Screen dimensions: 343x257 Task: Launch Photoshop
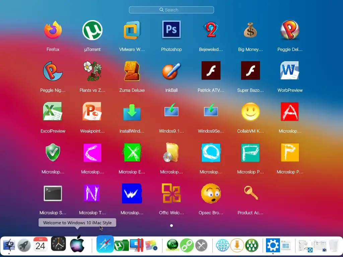171,29
